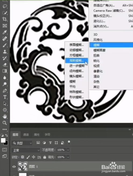The height and width of the screenshot is (176, 133).
Task: Toggle layer filtering on or off
Action: click(69, 143)
